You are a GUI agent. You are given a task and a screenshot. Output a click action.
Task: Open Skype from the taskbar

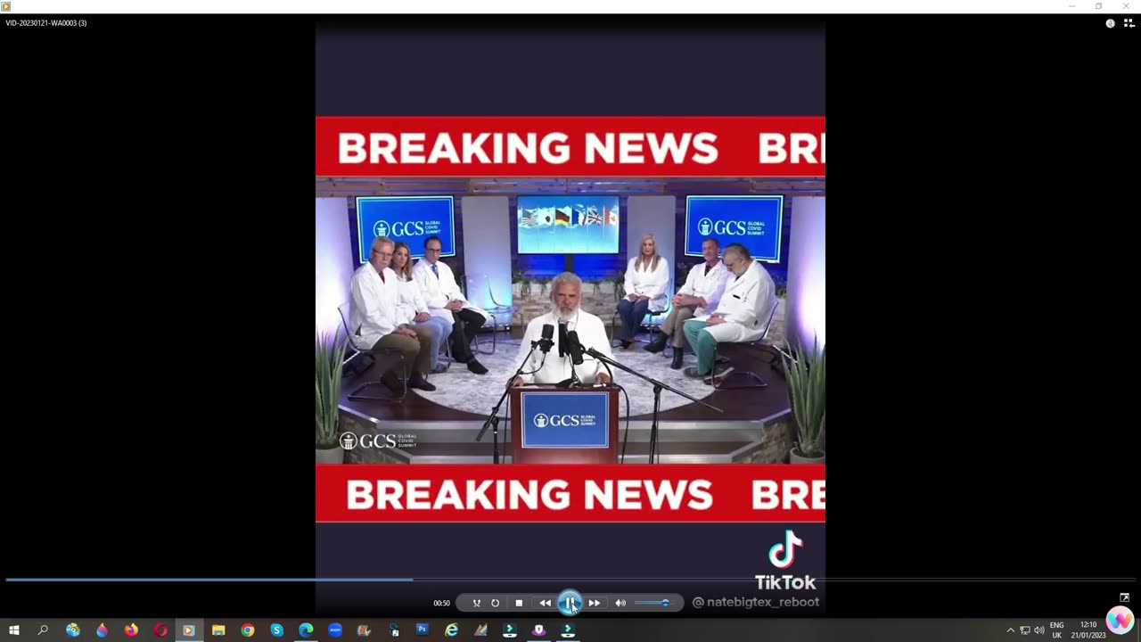pos(277,630)
